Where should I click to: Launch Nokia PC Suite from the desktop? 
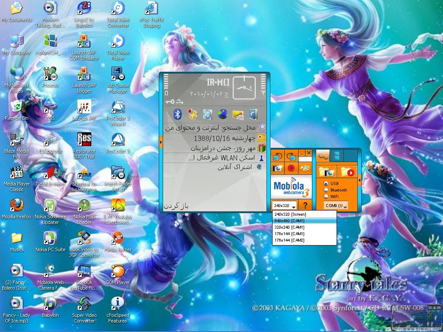pyautogui.click(x=50, y=242)
